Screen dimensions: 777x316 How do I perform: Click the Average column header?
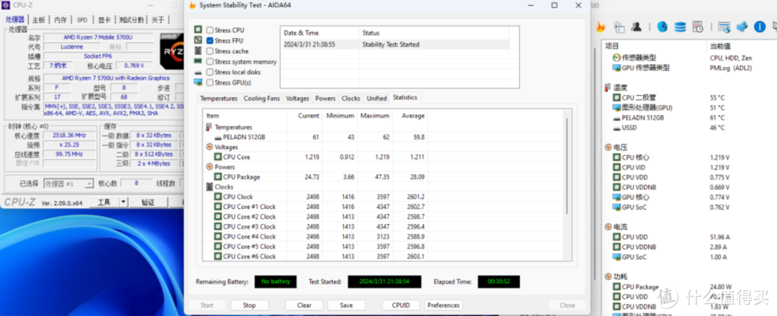pos(410,116)
